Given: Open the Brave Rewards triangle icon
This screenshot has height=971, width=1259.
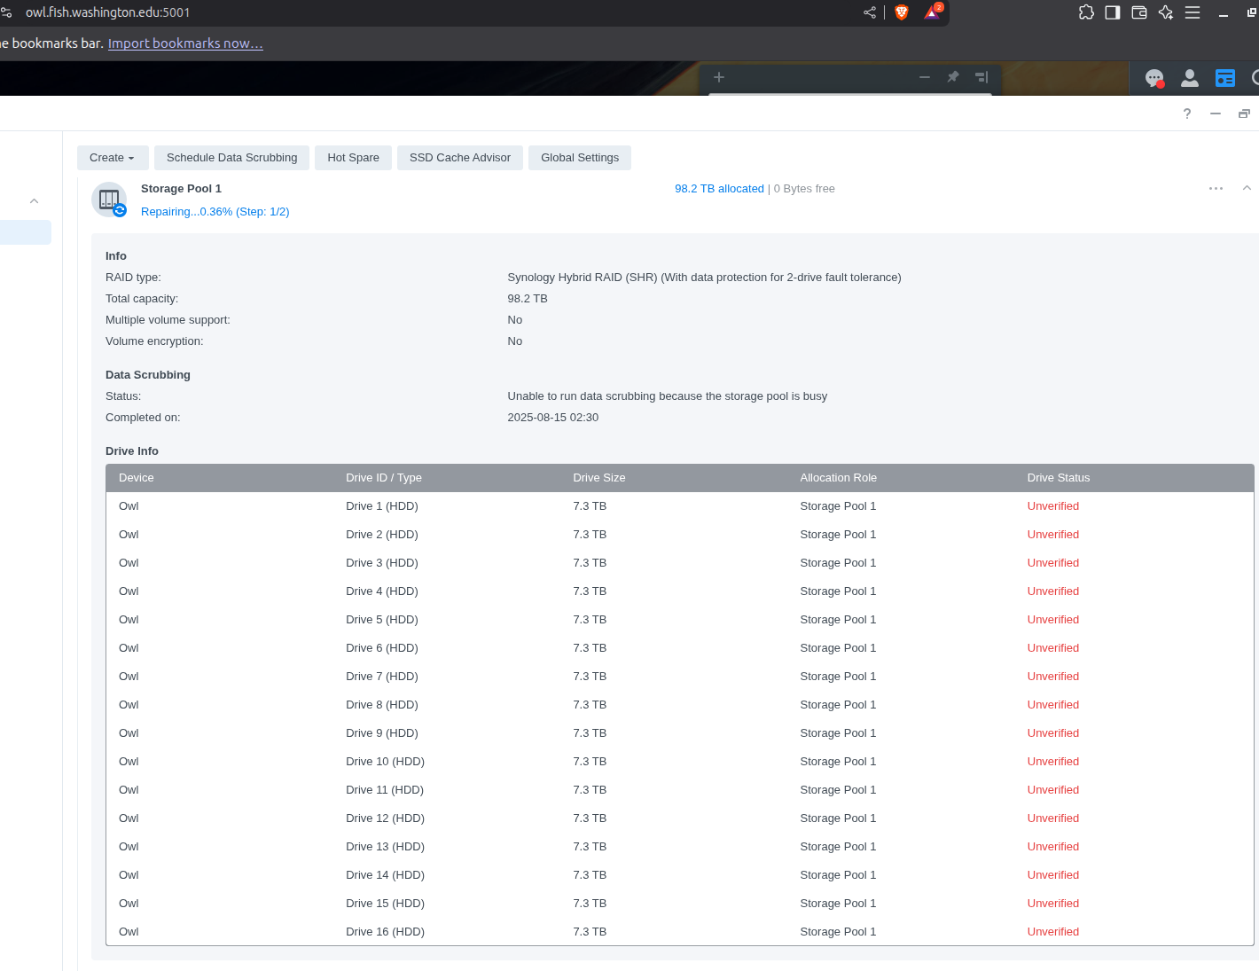Looking at the screenshot, I should (932, 12).
